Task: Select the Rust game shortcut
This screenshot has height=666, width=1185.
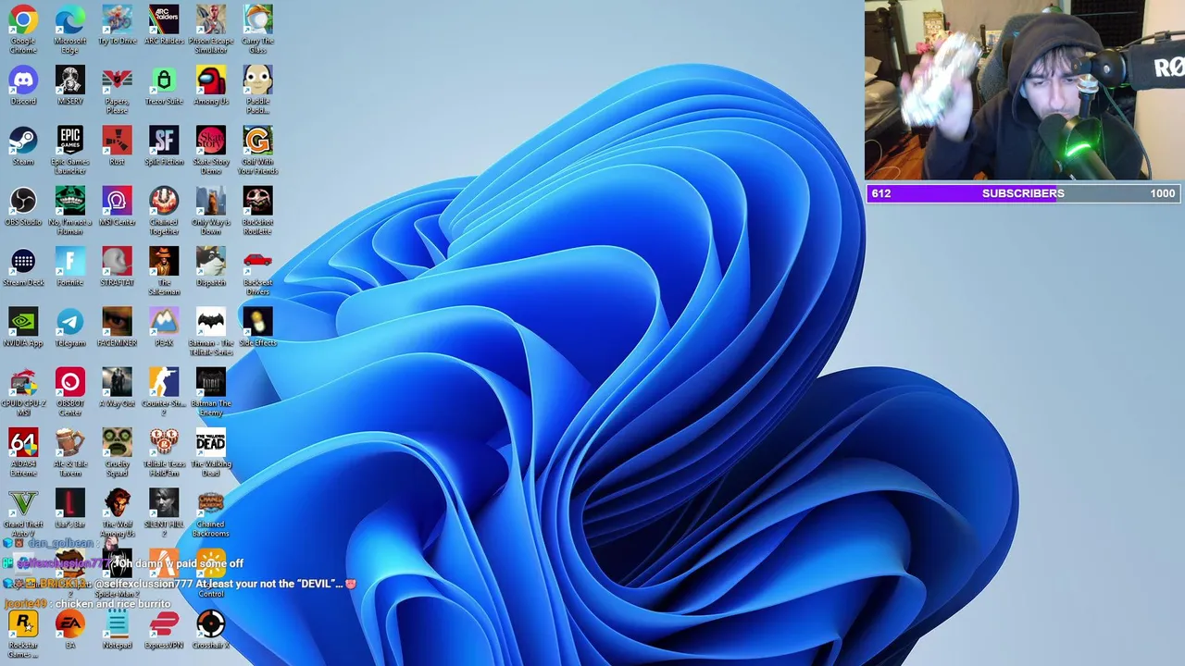Action: pos(117,146)
